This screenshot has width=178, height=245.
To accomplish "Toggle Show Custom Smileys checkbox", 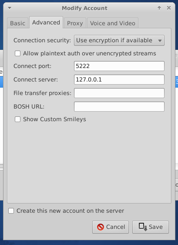I will (17, 119).
